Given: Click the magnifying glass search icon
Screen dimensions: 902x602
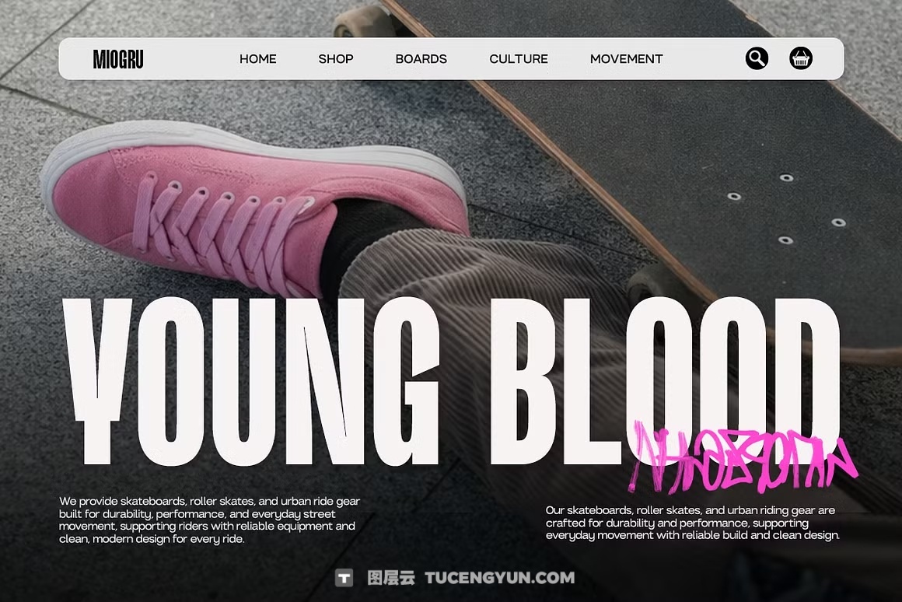Looking at the screenshot, I should click(757, 58).
